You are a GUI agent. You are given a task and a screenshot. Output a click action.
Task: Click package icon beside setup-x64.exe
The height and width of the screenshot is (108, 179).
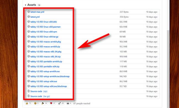29,81
